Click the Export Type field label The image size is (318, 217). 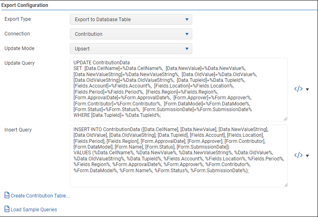click(18, 19)
